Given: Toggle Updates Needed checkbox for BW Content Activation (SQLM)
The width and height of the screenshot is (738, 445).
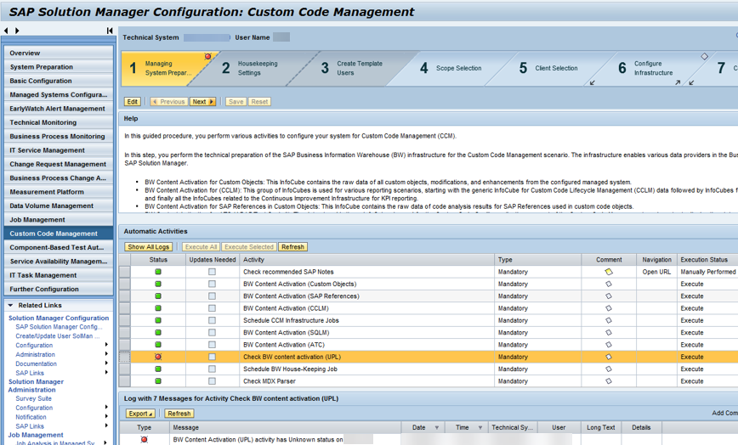Looking at the screenshot, I should 213,332.
